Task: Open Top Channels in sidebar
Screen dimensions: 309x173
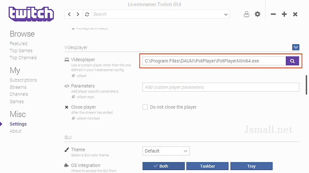Action: 23,58
